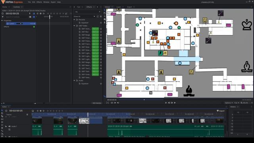This screenshot has width=254, height=143.
Task: Open the File menu
Action: 29,2
